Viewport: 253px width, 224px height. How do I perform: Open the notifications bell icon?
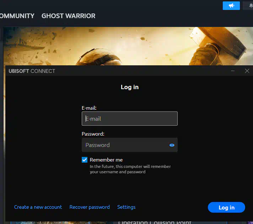click(x=249, y=6)
